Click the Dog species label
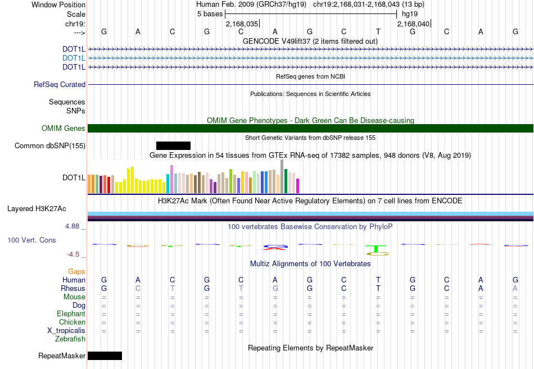Image resolution: width=534 pixels, height=369 pixels. point(79,306)
